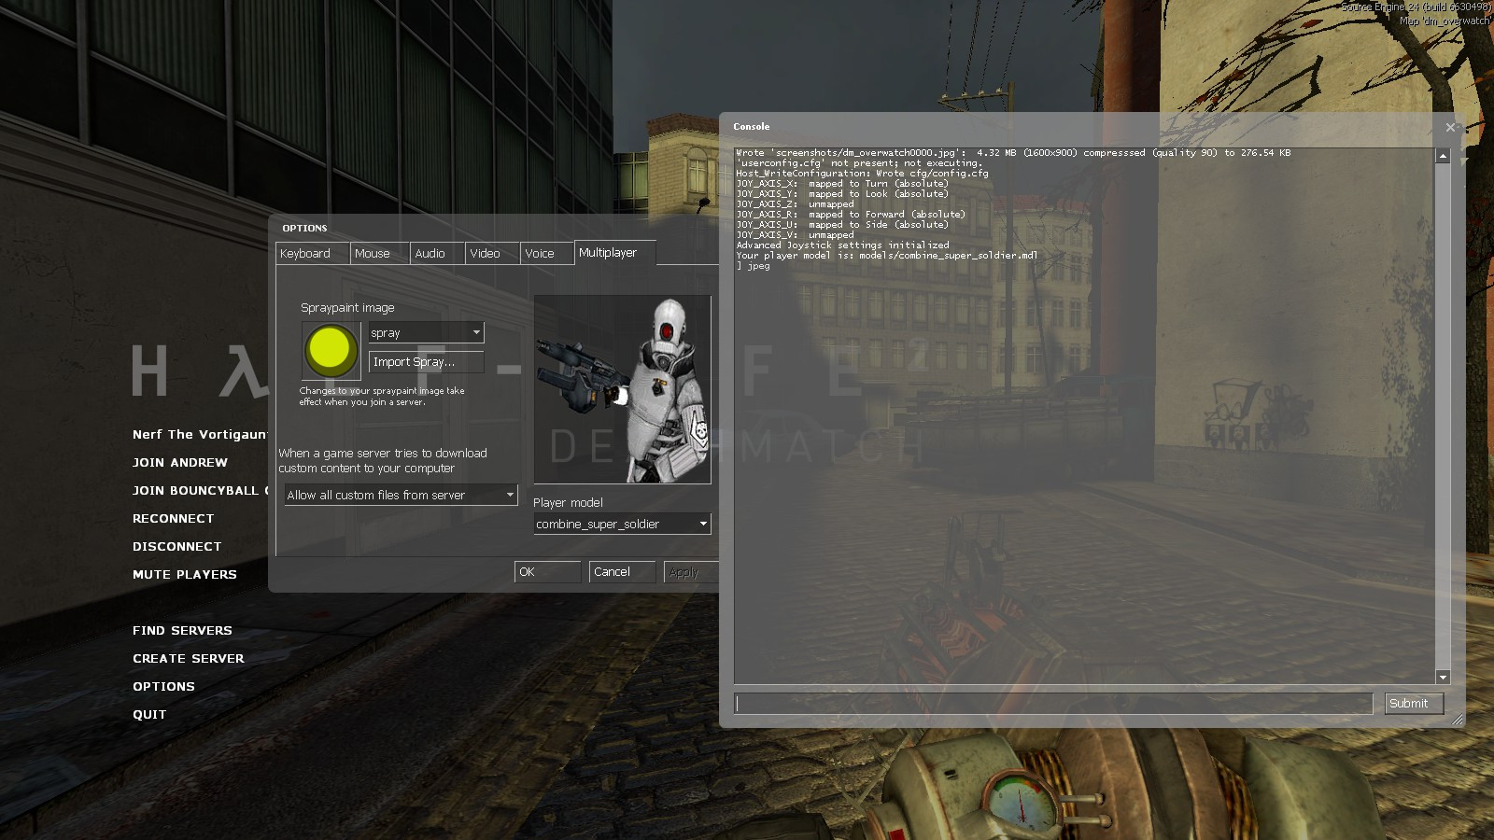Confirm settings with the OK button
Image resolution: width=1494 pixels, height=840 pixels.
(547, 571)
